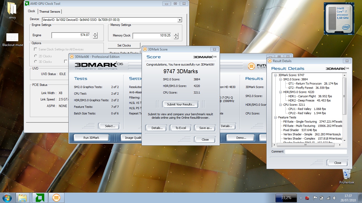Collapse the Feature Tests tree node
Screen dimensions: 362x203
276,117
